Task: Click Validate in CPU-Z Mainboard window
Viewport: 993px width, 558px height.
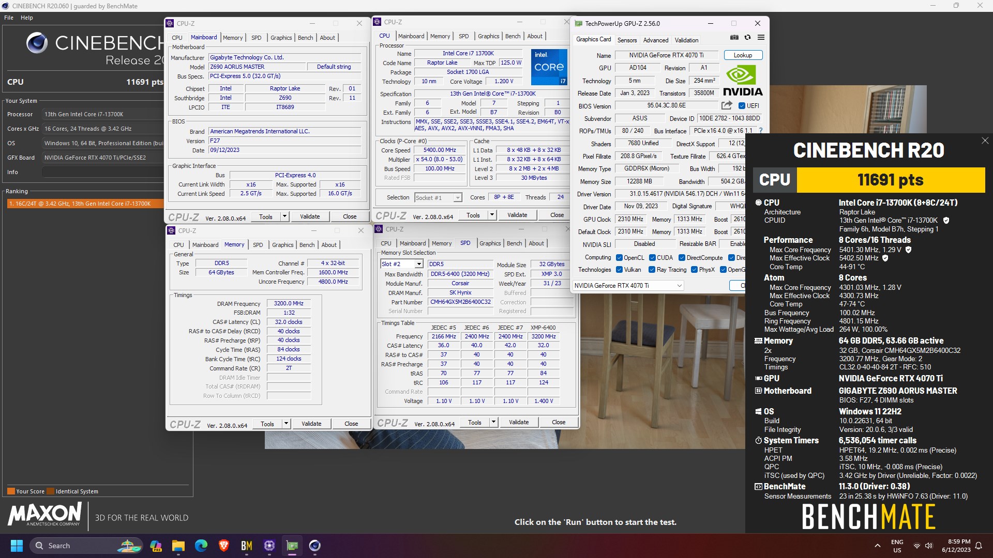Action: click(x=310, y=216)
